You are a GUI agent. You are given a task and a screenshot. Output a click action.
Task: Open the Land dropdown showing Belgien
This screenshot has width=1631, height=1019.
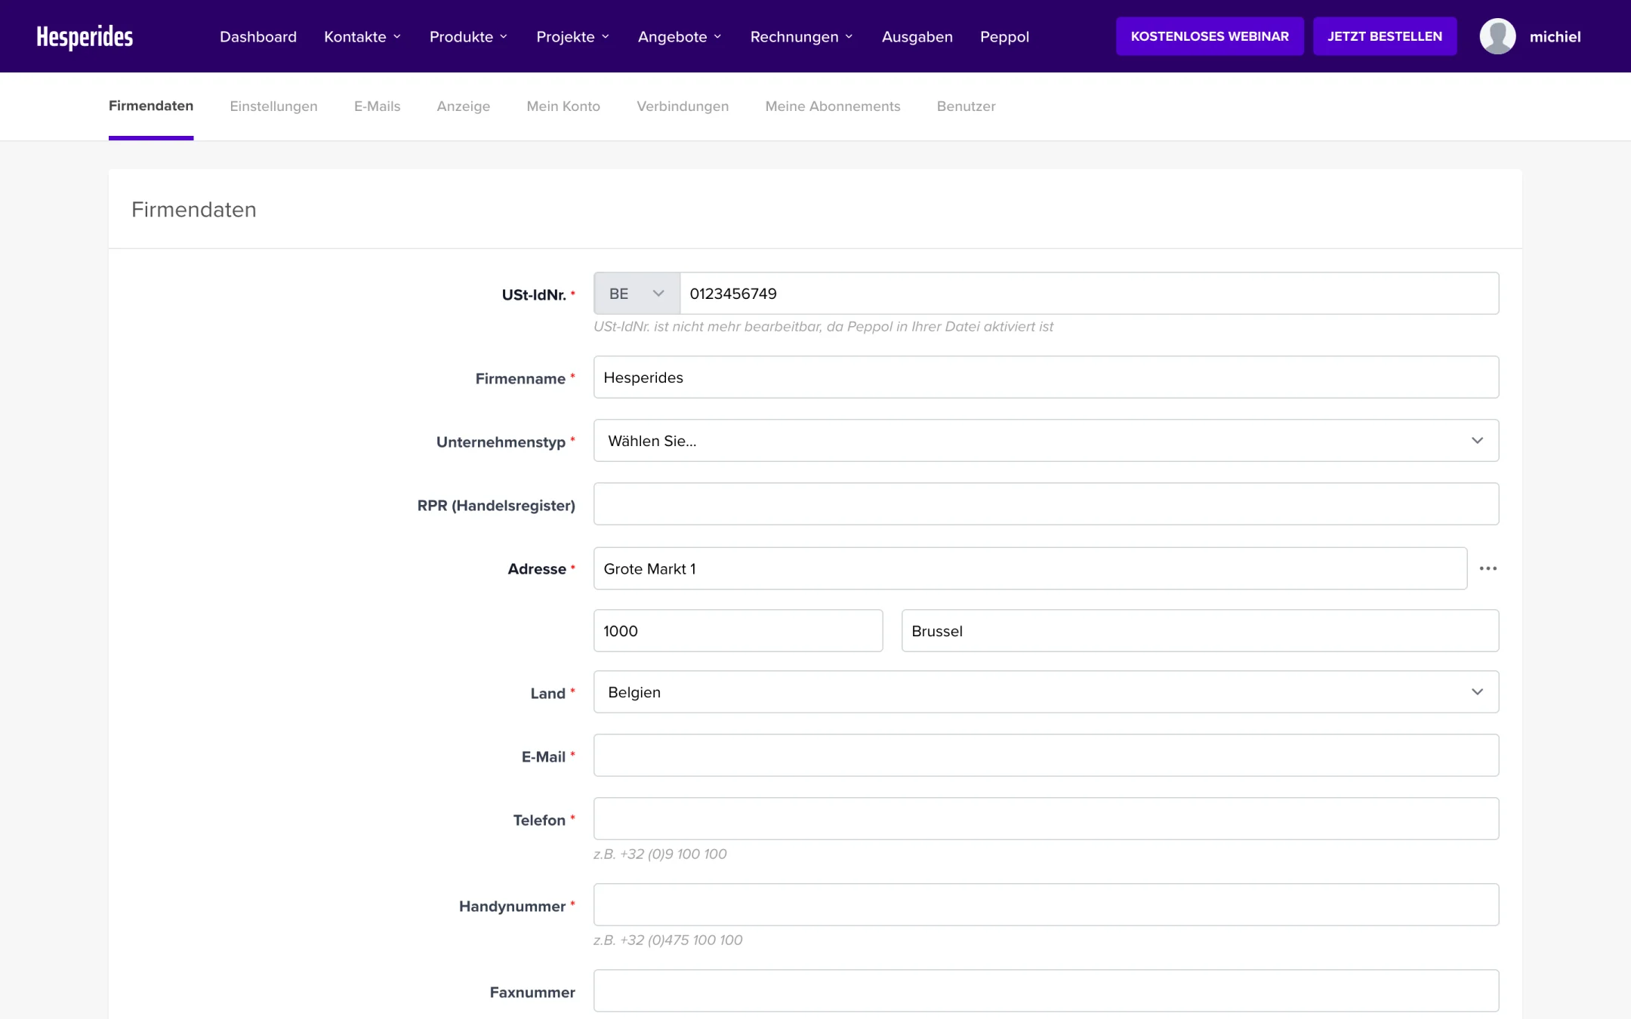point(1046,692)
